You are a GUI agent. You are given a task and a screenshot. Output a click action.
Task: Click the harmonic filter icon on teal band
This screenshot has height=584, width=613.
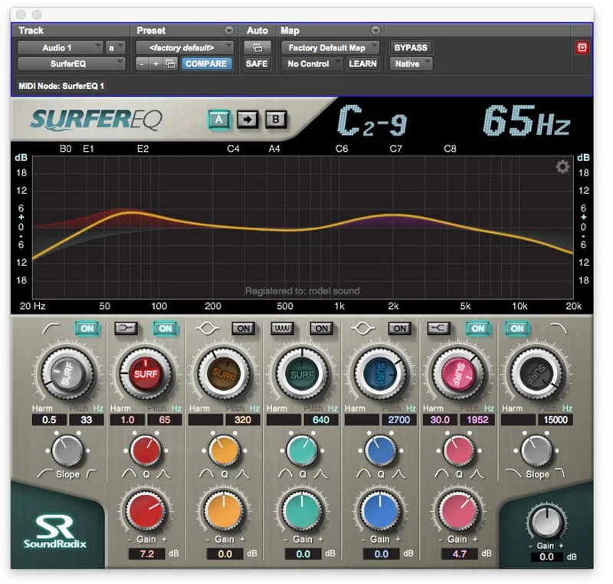tap(282, 328)
